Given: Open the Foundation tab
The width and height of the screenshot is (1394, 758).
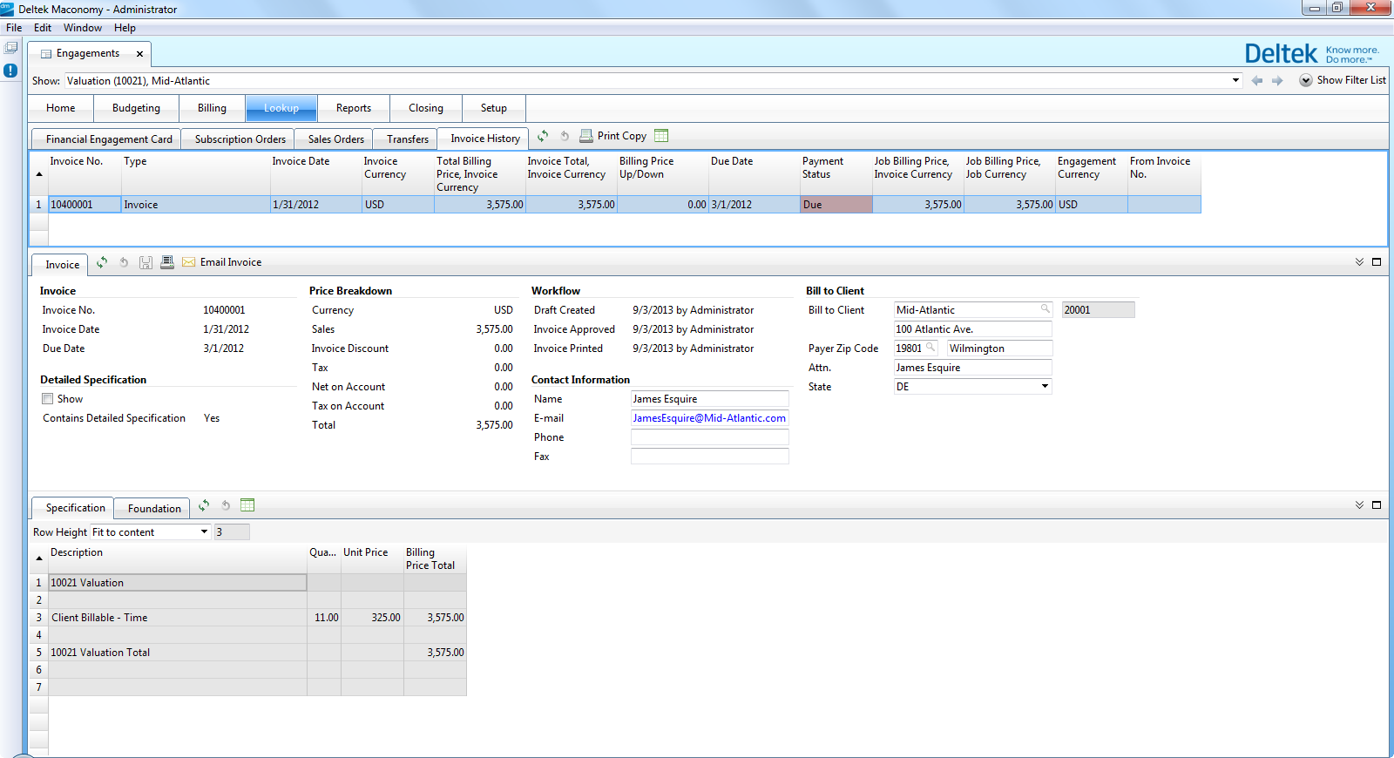Looking at the screenshot, I should click(154, 508).
